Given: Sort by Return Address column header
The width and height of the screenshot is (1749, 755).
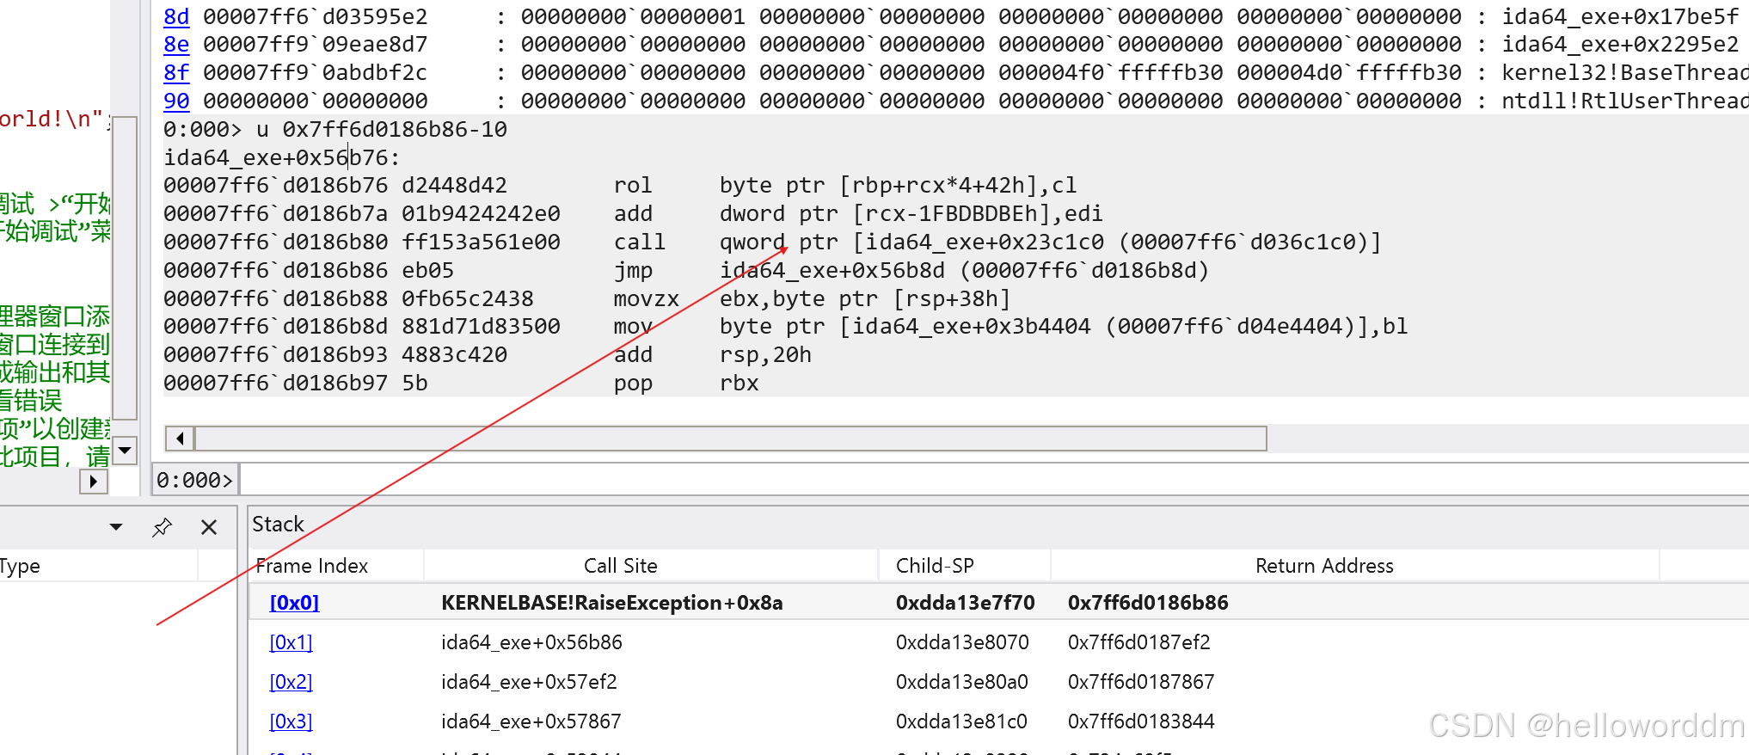Looking at the screenshot, I should pyautogui.click(x=1324, y=566).
